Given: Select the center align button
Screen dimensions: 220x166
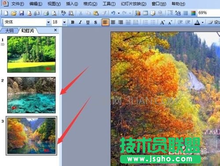Looking at the screenshot, I should (113, 22).
